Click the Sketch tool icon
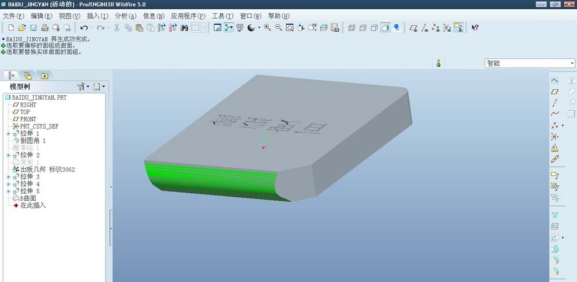This screenshot has height=282, width=577. [x=554, y=80]
